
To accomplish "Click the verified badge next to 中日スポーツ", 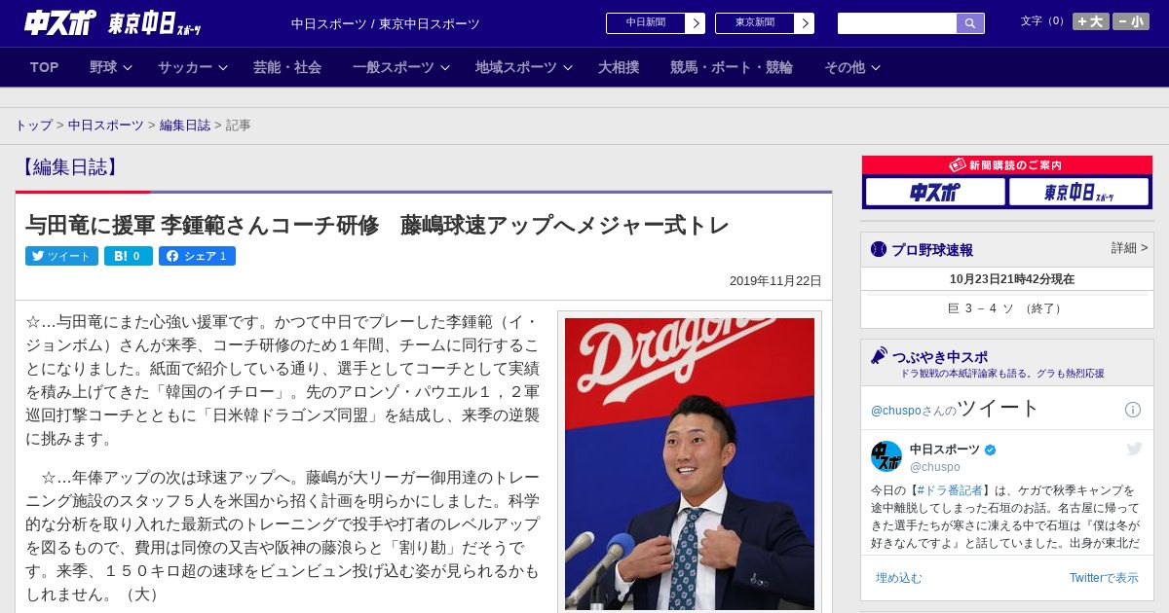I will pyautogui.click(x=991, y=450).
